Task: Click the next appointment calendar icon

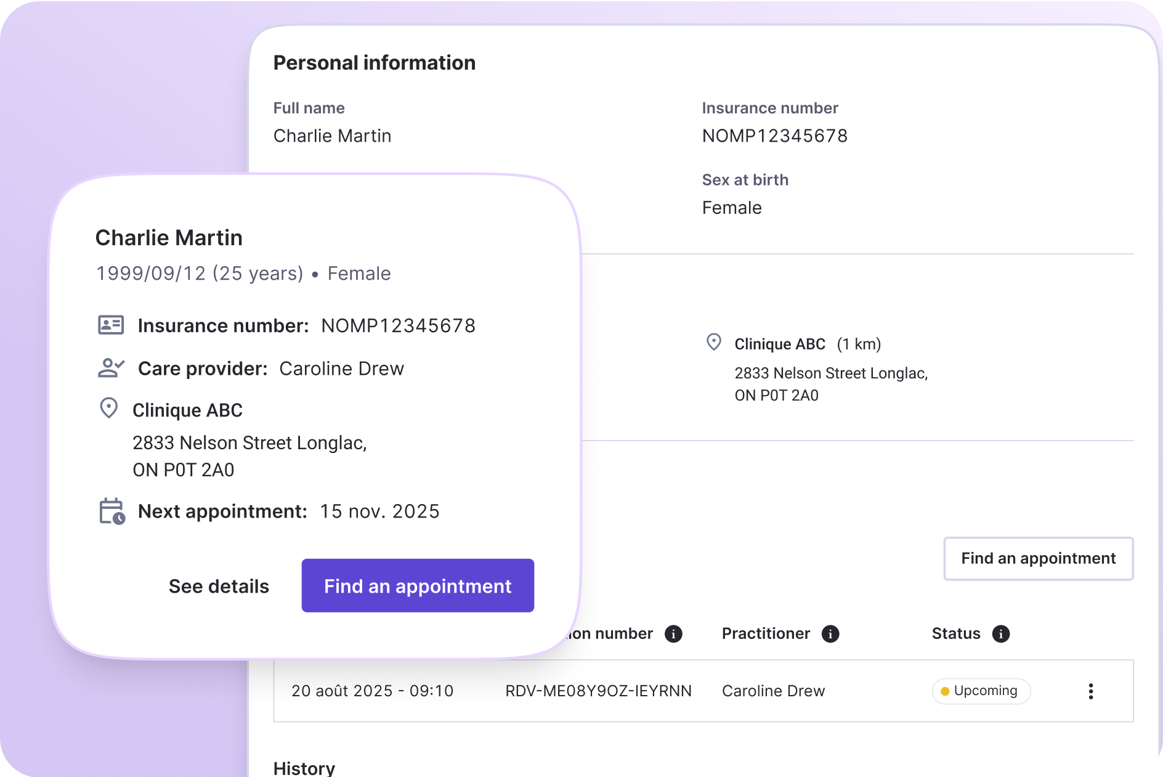Action: pos(112,511)
